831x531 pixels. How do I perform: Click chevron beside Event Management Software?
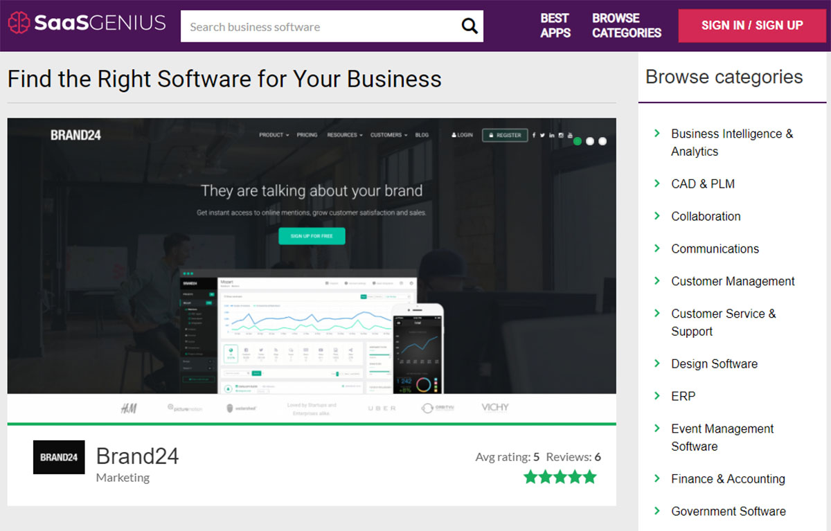pos(657,428)
